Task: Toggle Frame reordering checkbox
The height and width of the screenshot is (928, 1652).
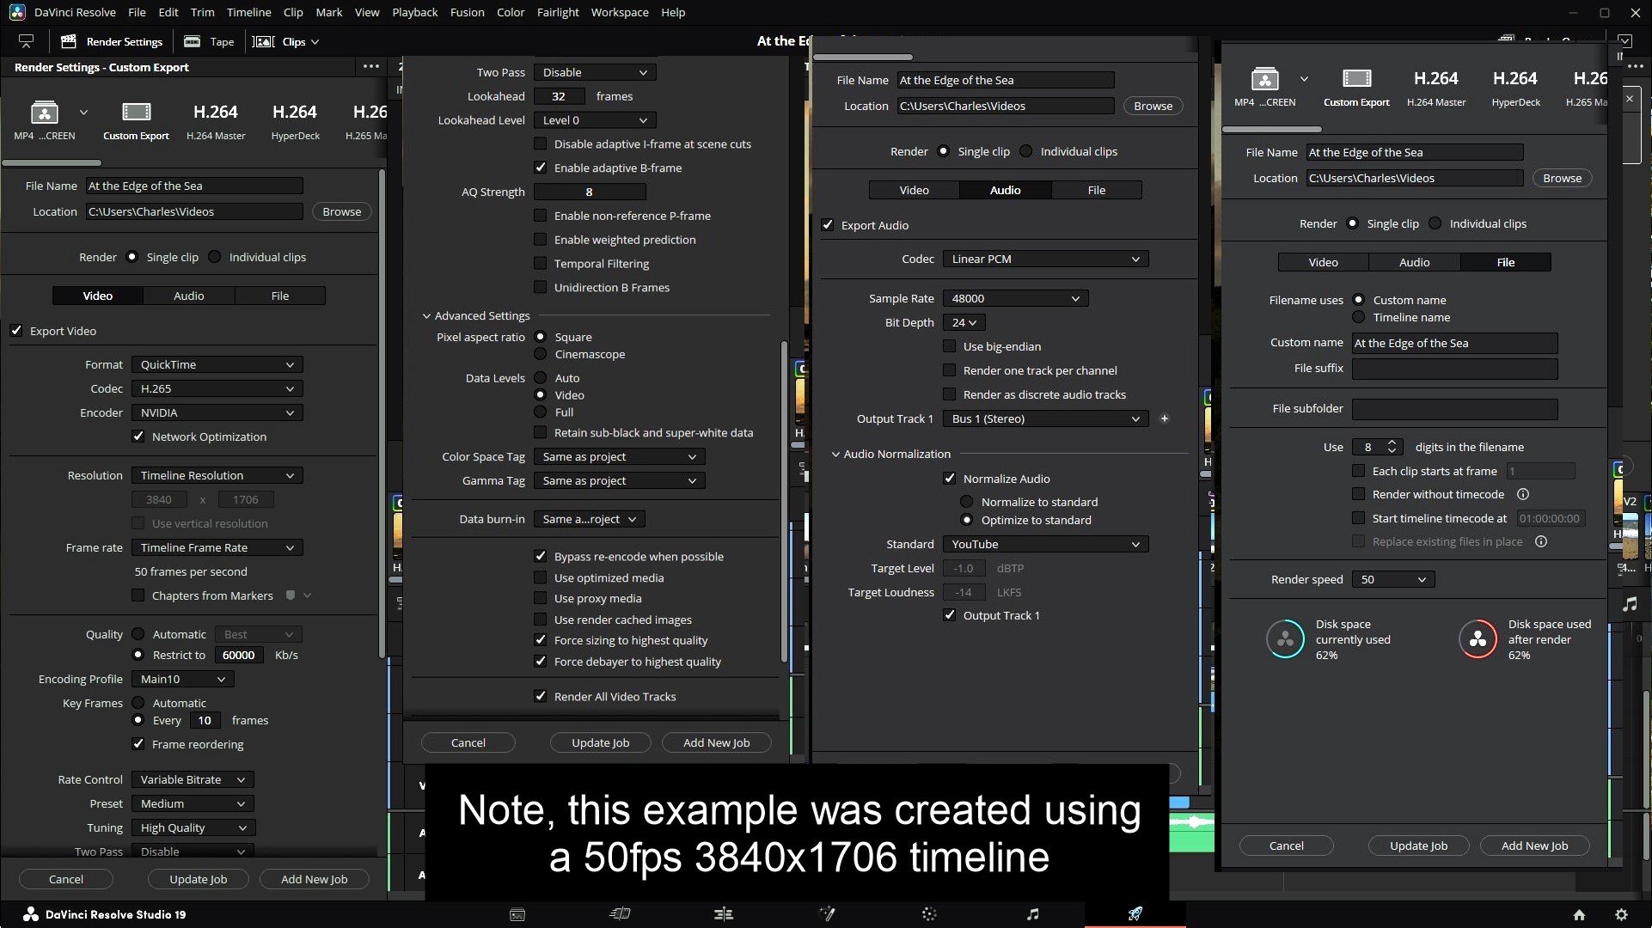Action: [138, 744]
